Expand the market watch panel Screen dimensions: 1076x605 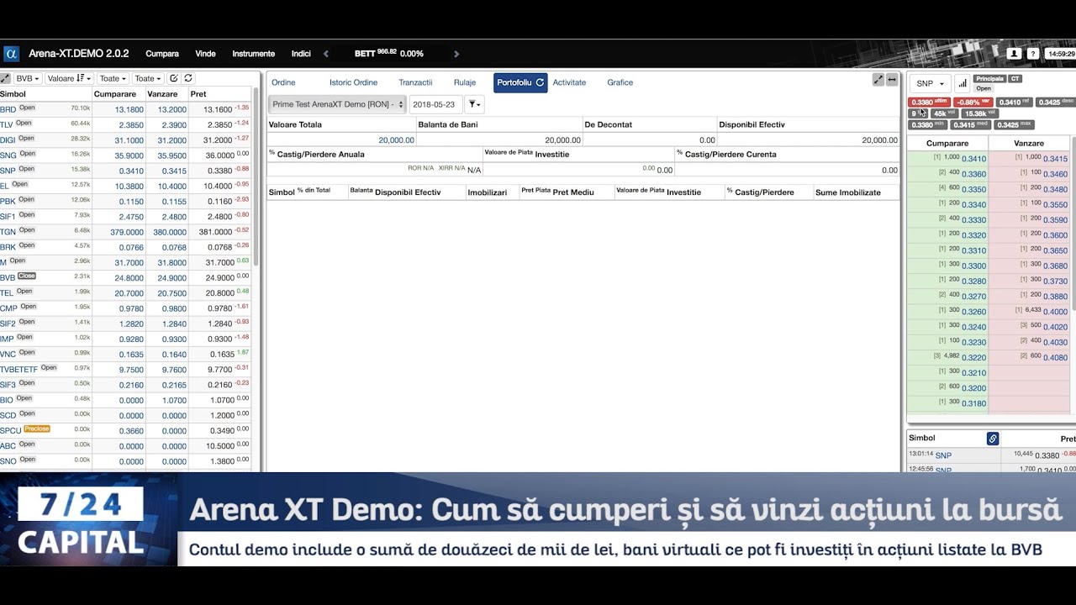tap(6, 78)
